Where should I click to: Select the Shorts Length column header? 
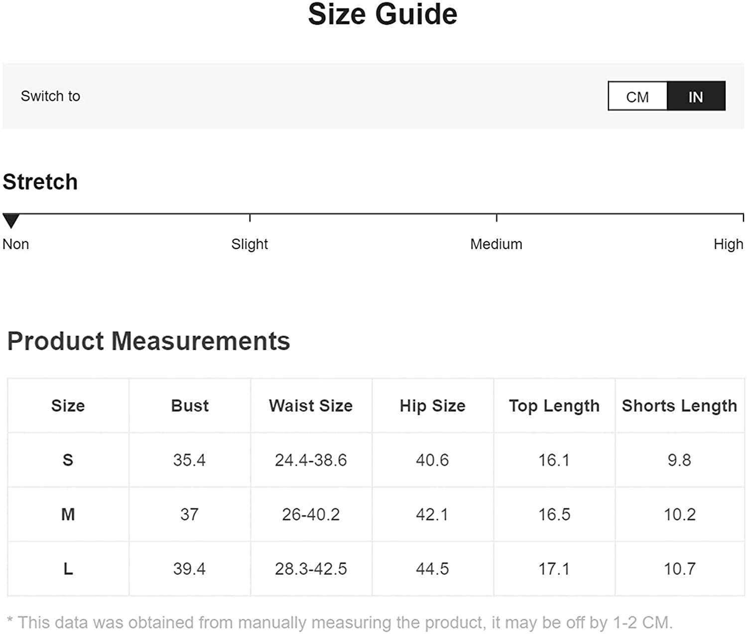point(679,406)
